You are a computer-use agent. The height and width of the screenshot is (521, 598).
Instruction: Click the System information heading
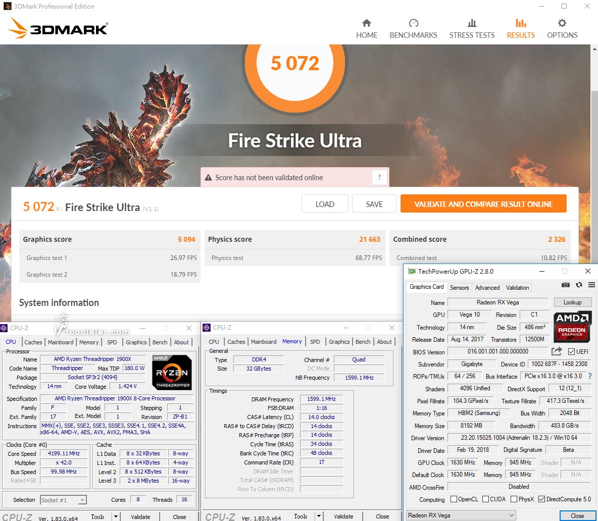59,302
